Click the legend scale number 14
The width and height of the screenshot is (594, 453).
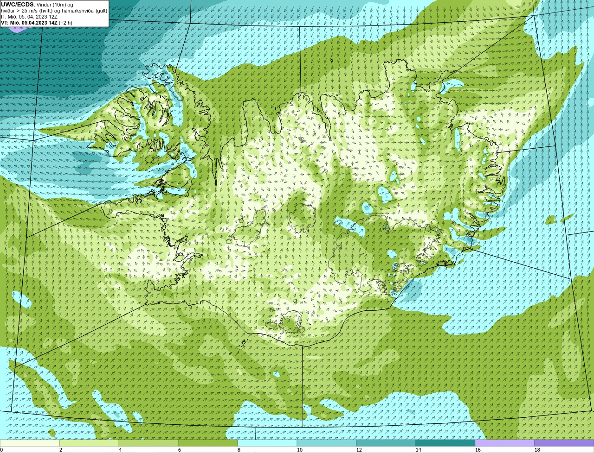(419, 450)
